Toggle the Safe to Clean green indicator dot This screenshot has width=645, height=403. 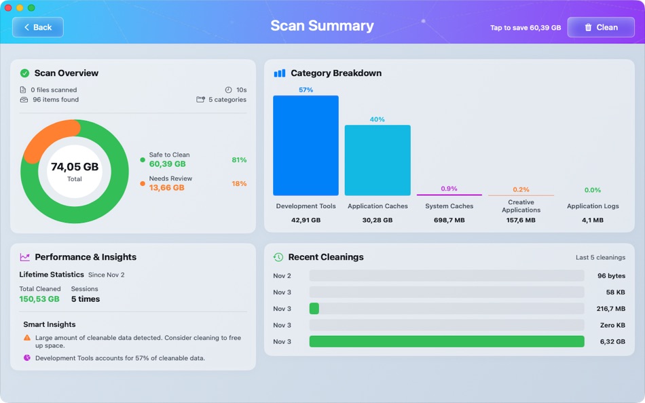[x=142, y=159]
